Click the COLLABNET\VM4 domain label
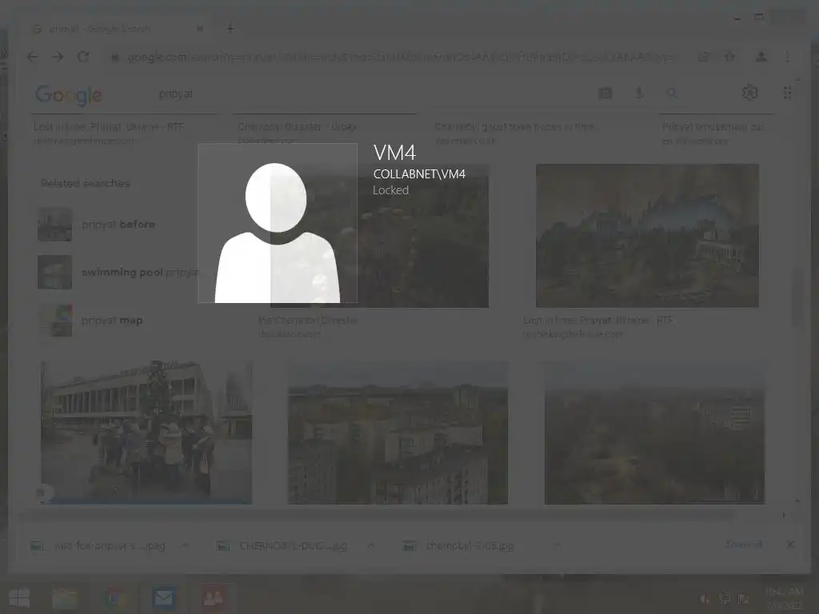819x614 pixels. (419, 174)
